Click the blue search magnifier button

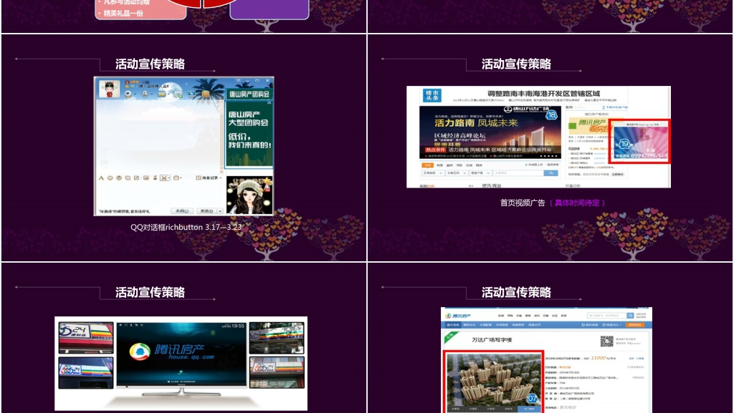point(550,173)
